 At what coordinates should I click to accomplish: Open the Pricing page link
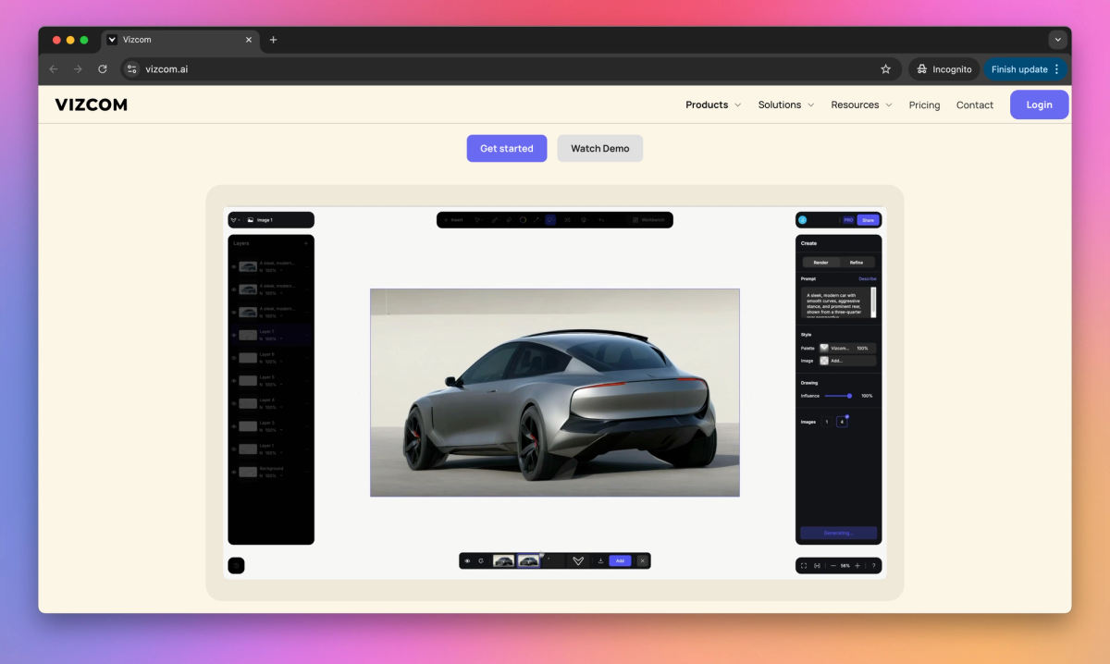click(x=924, y=105)
